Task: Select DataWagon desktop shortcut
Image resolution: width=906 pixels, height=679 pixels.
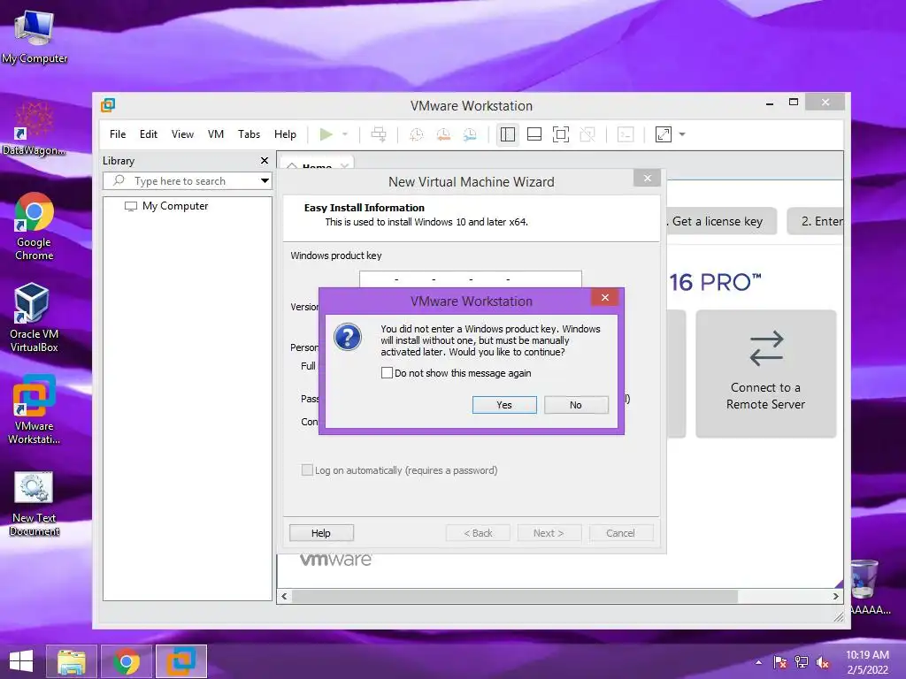Action: pos(35,129)
